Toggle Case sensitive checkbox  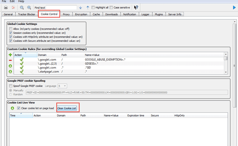pos(111,7)
